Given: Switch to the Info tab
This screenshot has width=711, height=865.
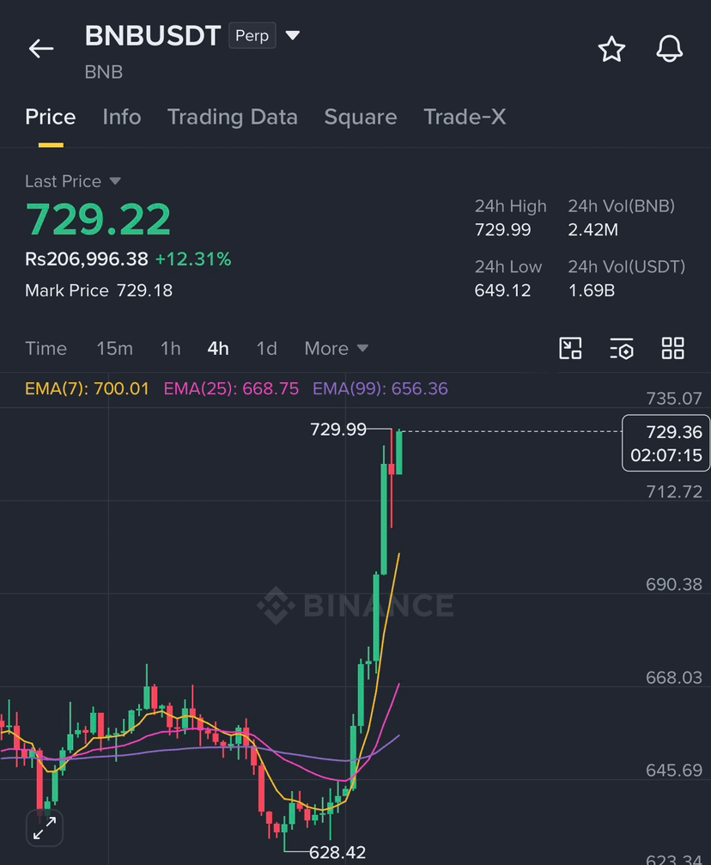Looking at the screenshot, I should tap(122, 117).
